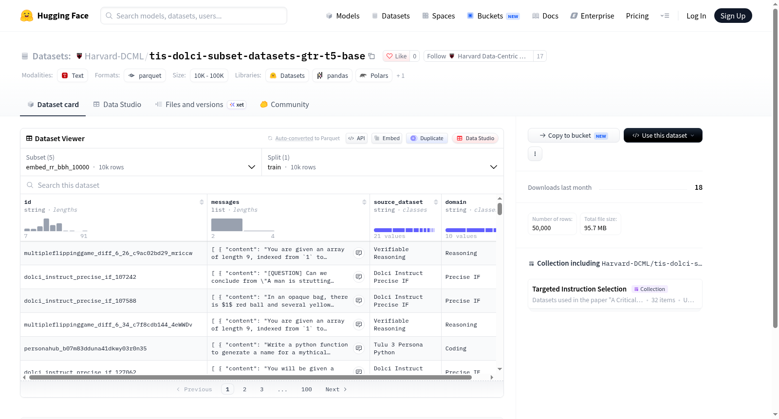Go to Spaces in the top navigation
This screenshot has width=779, height=419.
point(439,16)
